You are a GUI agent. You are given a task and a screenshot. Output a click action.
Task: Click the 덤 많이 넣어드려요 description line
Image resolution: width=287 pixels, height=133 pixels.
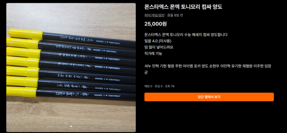159,47
